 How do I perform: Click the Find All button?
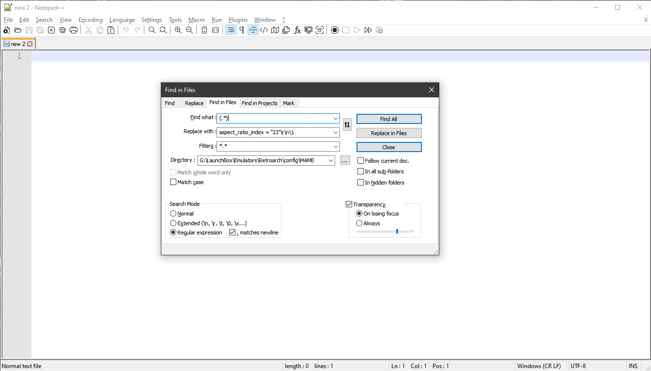point(388,119)
